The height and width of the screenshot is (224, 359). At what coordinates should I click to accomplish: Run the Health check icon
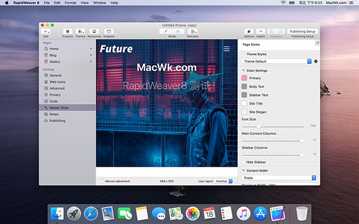point(260,31)
